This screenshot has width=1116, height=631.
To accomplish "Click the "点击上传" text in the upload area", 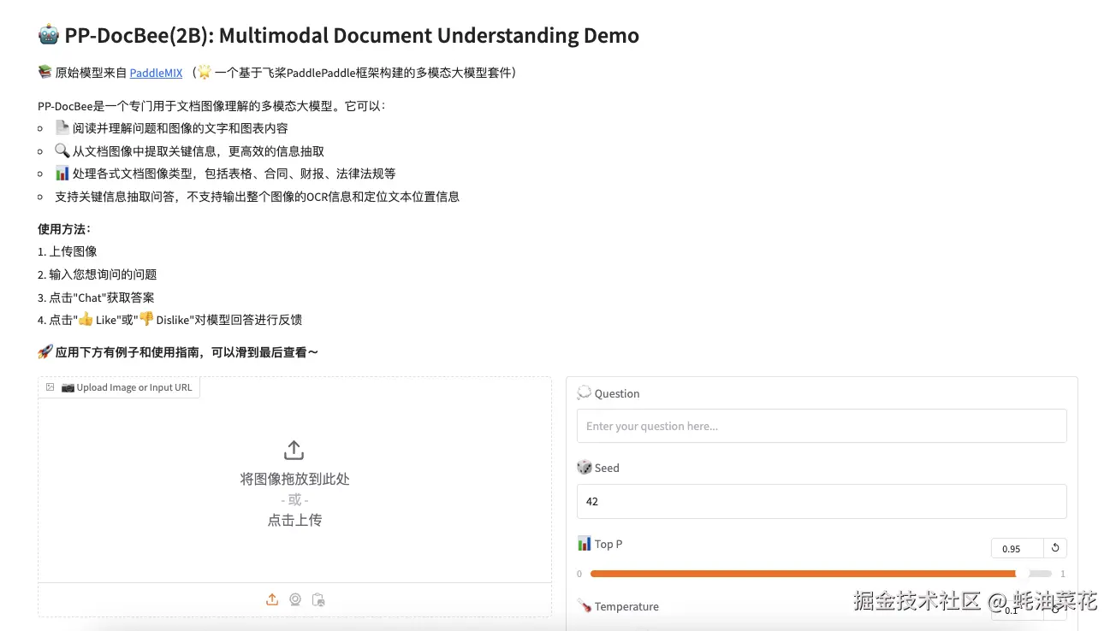I will click(294, 520).
